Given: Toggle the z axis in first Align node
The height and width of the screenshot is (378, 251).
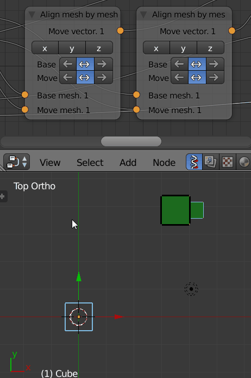Looking at the screenshot, I should (99, 48).
